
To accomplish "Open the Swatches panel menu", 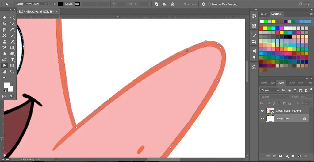I will 311,14.
